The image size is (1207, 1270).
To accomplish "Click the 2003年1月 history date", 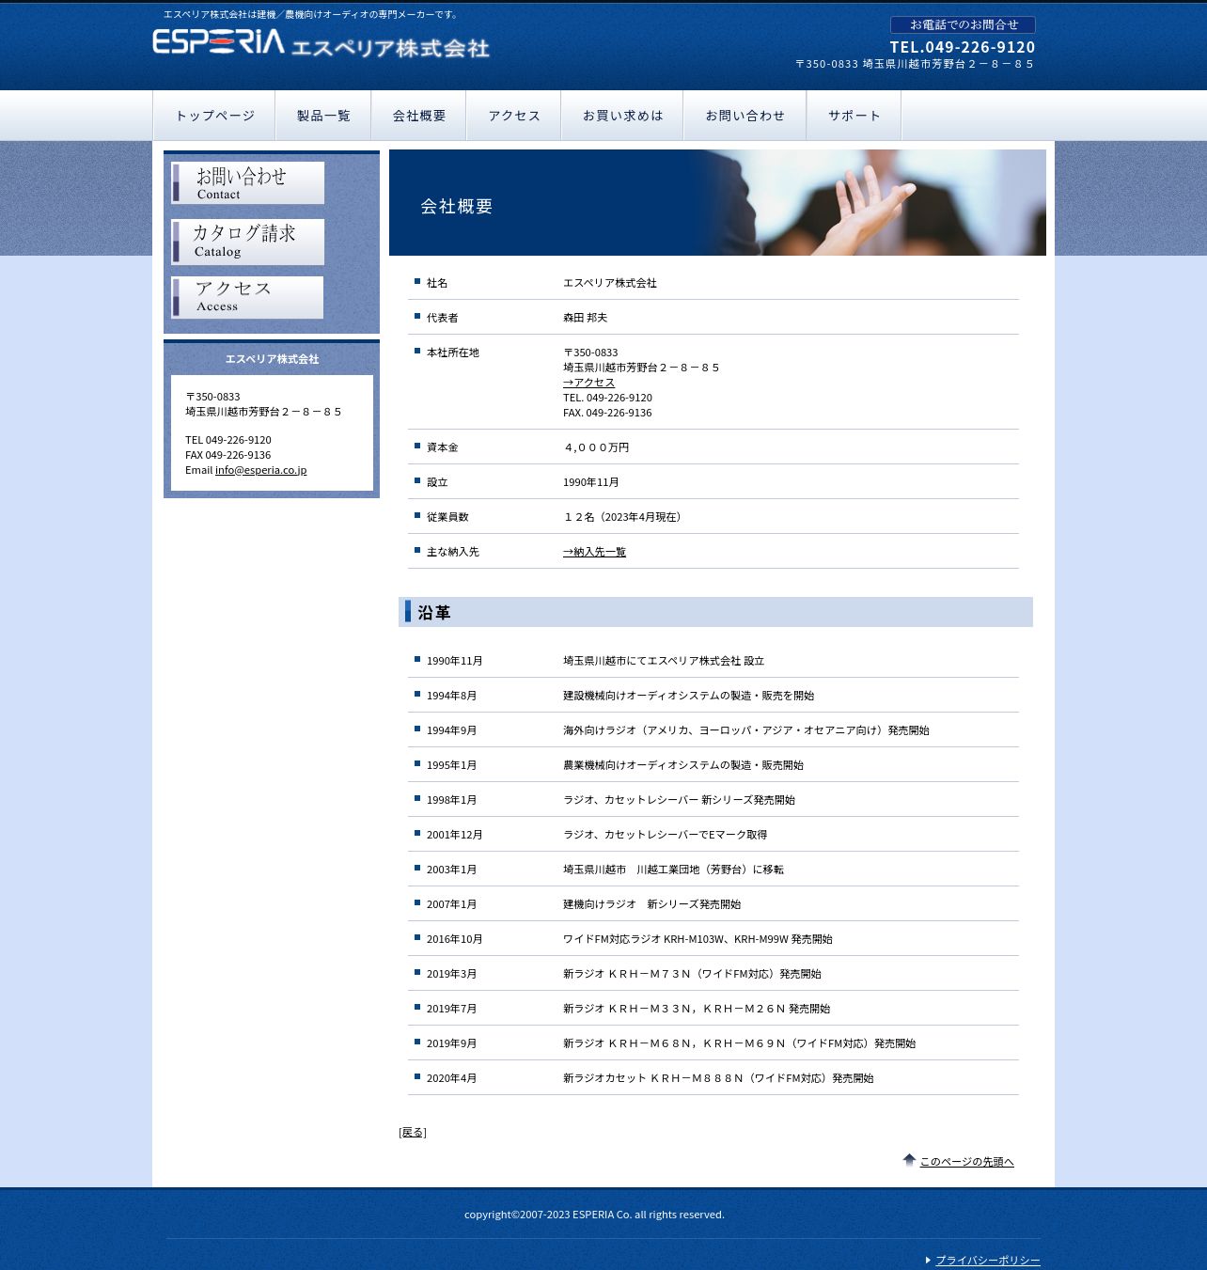I will (x=451, y=870).
